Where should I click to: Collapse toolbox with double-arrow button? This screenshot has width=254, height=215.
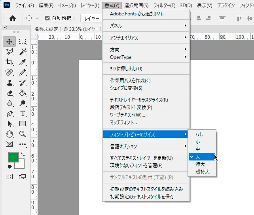click(x=6, y=28)
